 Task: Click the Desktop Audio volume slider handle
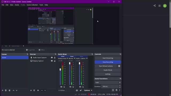(60, 70)
